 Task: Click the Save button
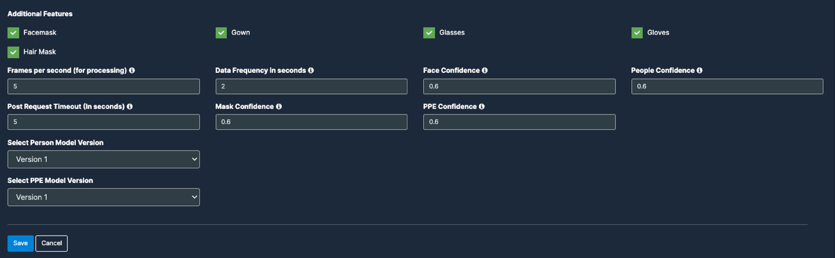[x=21, y=243]
